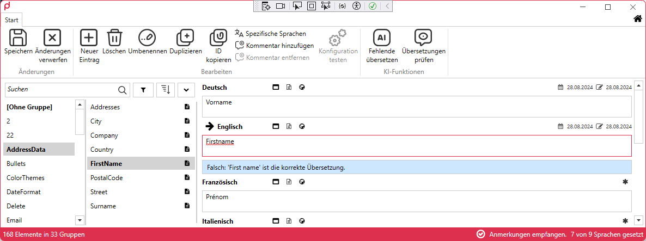Click select-element cursor icon in debug toolbar

(x=297, y=6)
